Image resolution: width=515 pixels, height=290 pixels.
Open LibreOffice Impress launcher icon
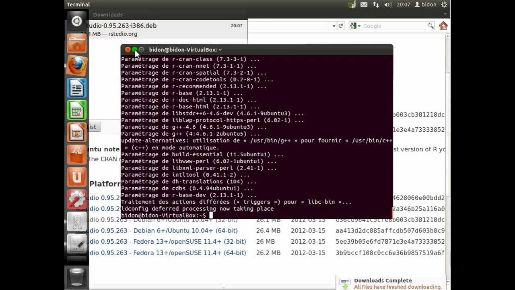coord(76,132)
